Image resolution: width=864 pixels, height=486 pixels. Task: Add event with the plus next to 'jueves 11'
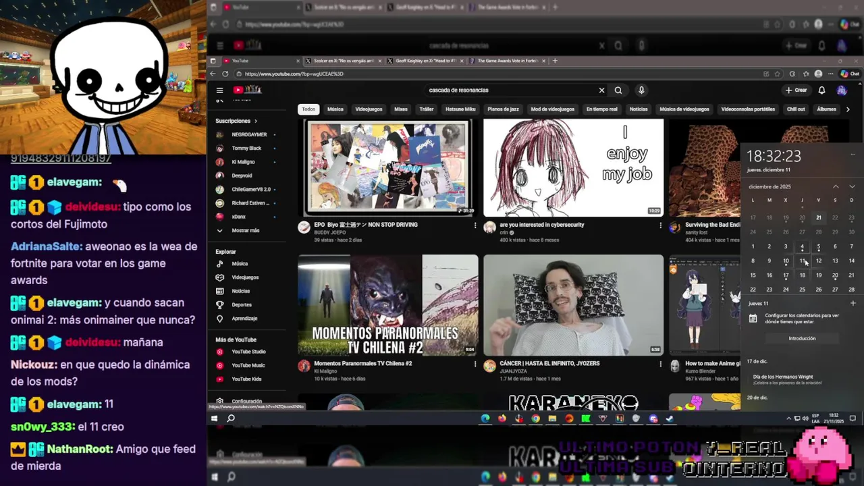coord(853,303)
